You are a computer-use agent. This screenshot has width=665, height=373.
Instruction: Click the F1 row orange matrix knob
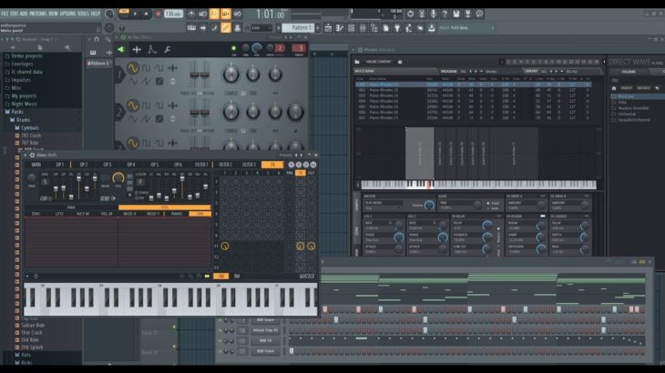click(x=225, y=246)
